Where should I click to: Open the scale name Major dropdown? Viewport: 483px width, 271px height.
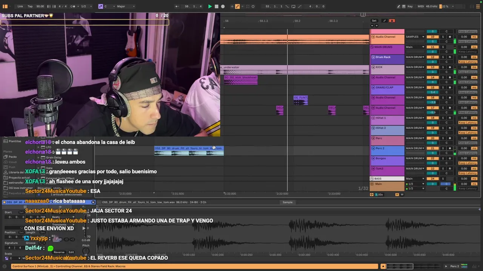126,6
